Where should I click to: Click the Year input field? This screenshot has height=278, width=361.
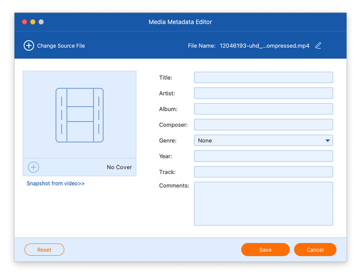(263, 156)
